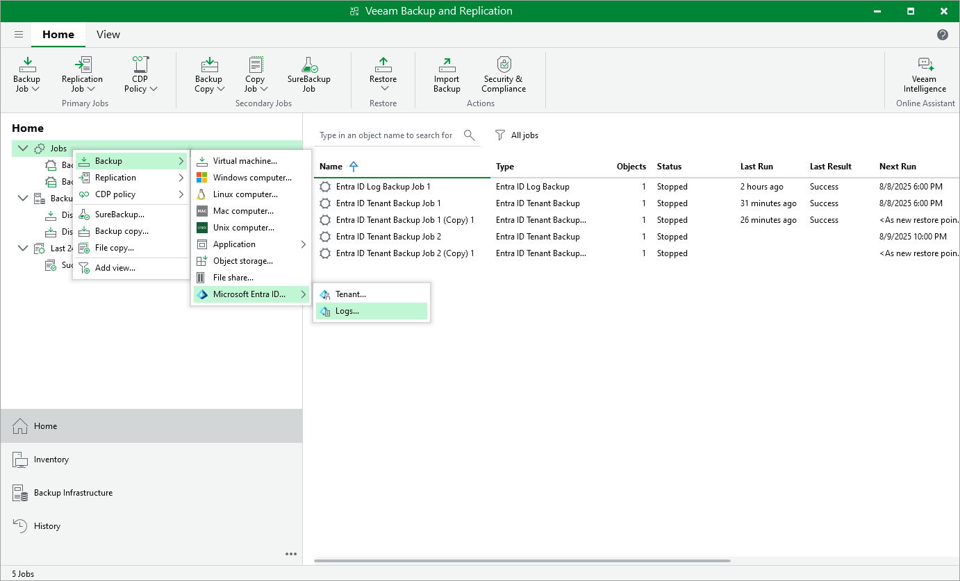Image resolution: width=960 pixels, height=581 pixels.
Task: Select the Jobs node in the tree
Action: click(58, 149)
